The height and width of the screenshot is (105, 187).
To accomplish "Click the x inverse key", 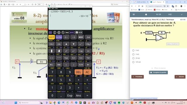I will click(81, 44).
